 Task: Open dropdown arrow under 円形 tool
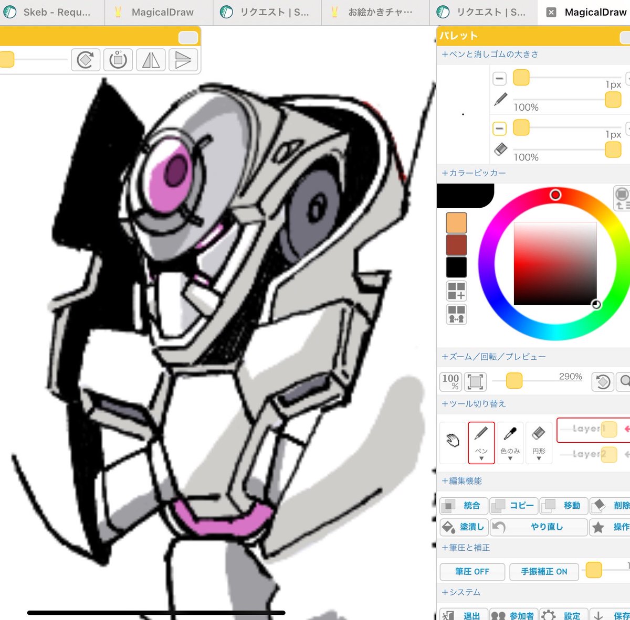pos(539,458)
